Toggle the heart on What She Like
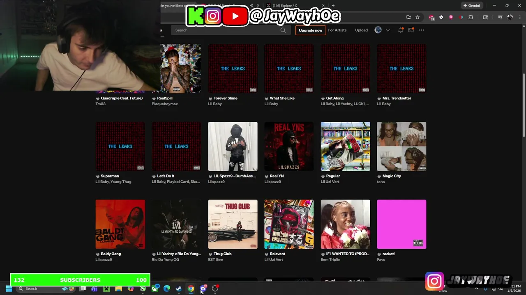This screenshot has width=526, height=295. pyautogui.click(x=267, y=98)
